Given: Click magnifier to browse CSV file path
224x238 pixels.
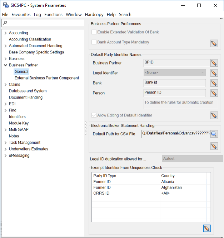Looking at the screenshot, I should (x=214, y=134).
